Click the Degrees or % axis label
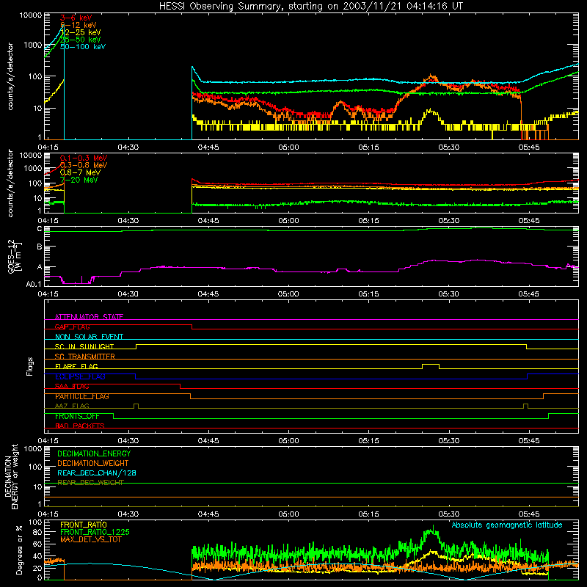Image resolution: width=587 pixels, height=587 pixels. pos(19,550)
